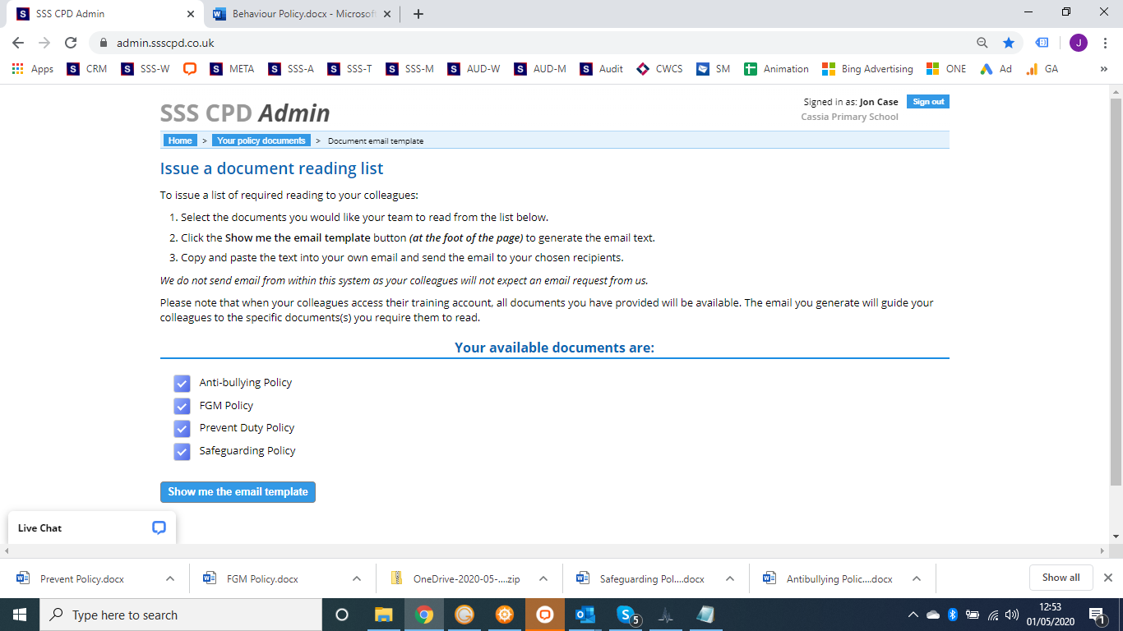Click Show me the email template
Screen dimensions: 1123x631
238,492
